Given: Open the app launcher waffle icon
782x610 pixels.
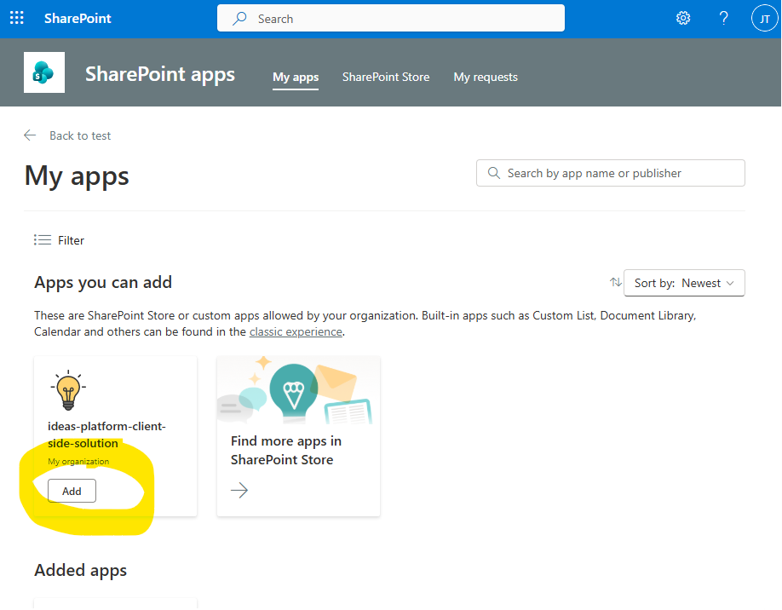Looking at the screenshot, I should 17,18.
